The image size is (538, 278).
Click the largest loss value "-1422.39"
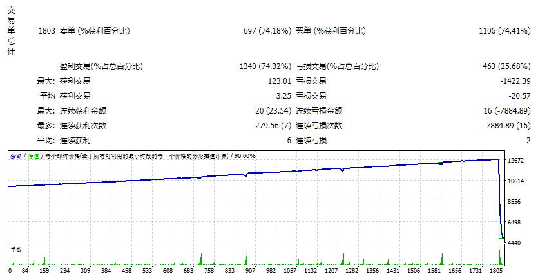515,81
